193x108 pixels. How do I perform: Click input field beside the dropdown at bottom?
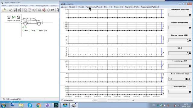[x=103, y=100]
